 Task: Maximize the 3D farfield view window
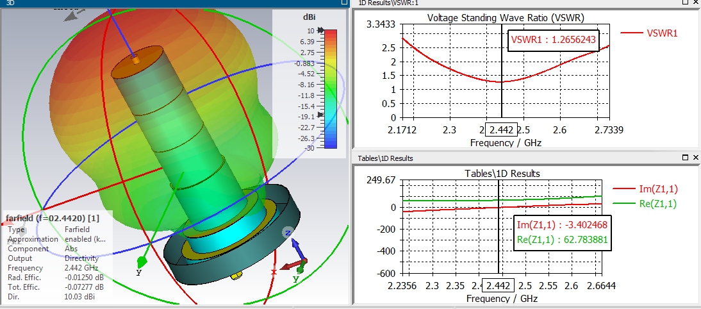pos(344,2)
